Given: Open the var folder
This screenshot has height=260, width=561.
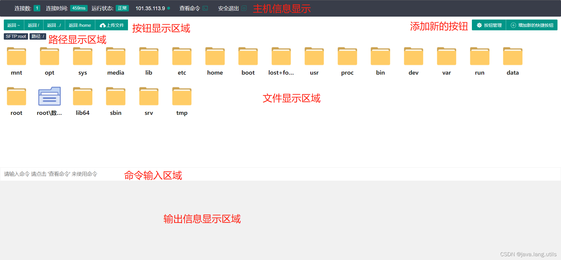Looking at the screenshot, I should [x=446, y=56].
